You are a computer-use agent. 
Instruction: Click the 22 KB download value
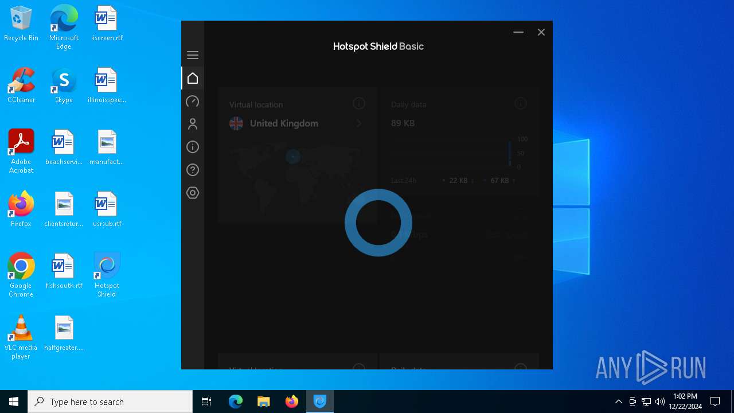[x=458, y=180]
